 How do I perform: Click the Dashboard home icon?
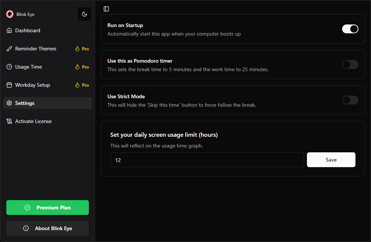pyautogui.click(x=9, y=30)
